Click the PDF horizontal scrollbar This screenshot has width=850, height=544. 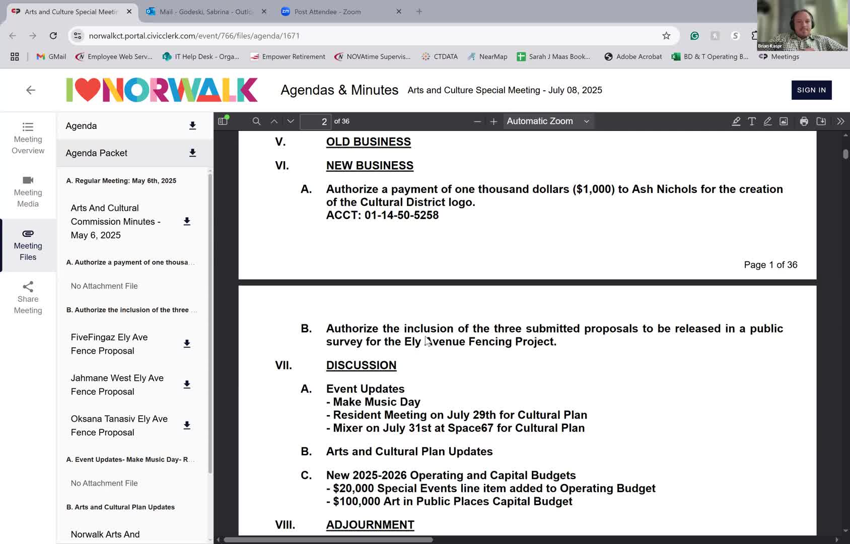tap(328, 539)
